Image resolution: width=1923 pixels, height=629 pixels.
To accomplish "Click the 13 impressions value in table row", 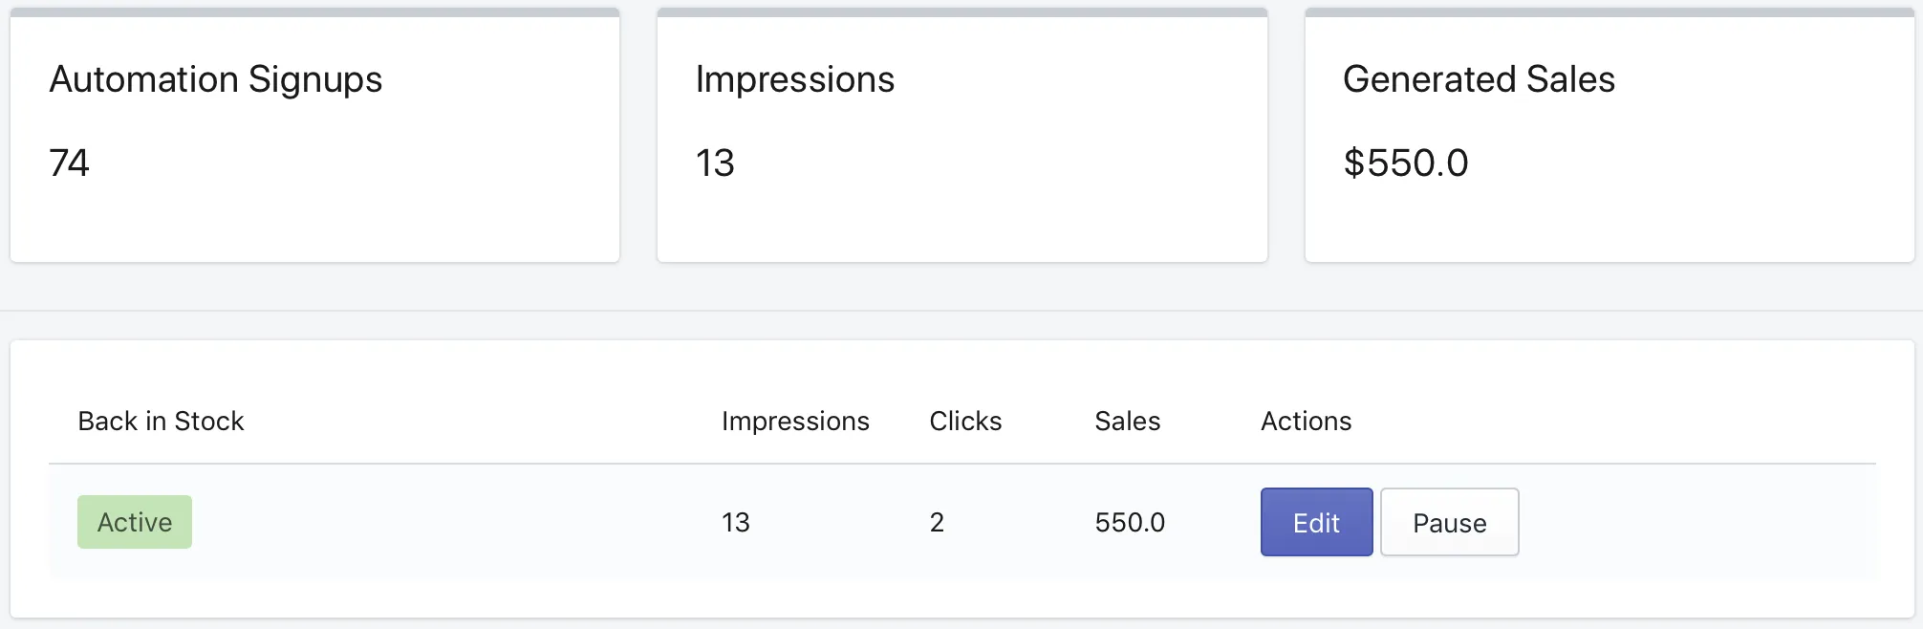I will 736,522.
